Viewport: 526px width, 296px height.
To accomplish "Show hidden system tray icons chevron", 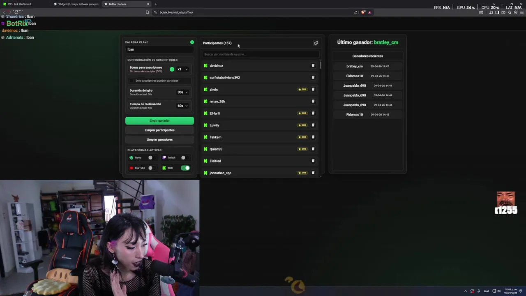I will 466,291.
